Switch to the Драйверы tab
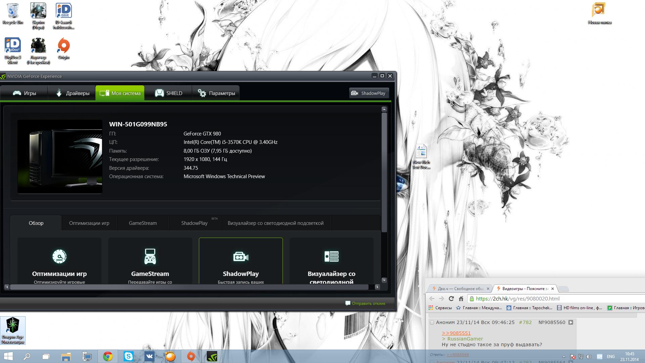Screen dimensions: 645x363 [x=72, y=93]
